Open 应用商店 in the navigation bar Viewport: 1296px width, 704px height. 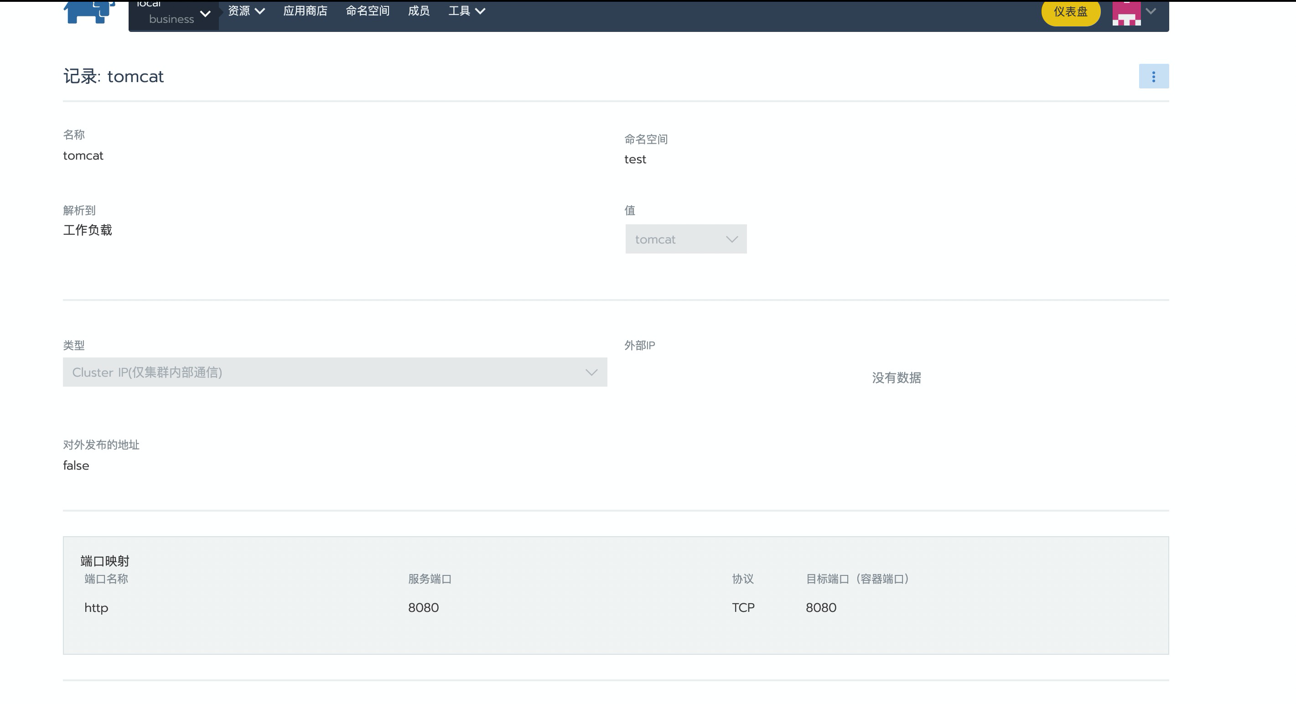pos(305,11)
